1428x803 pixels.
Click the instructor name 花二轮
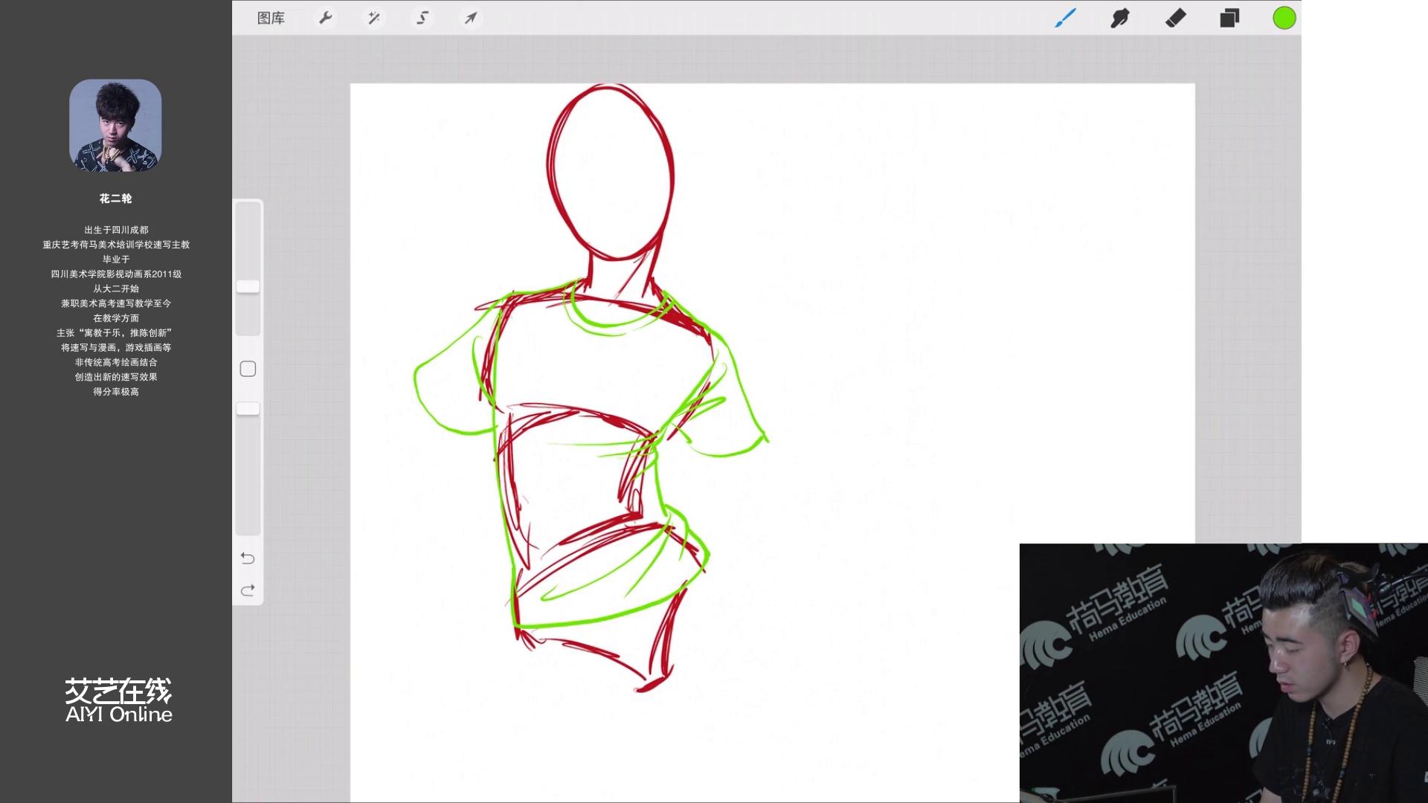click(115, 199)
